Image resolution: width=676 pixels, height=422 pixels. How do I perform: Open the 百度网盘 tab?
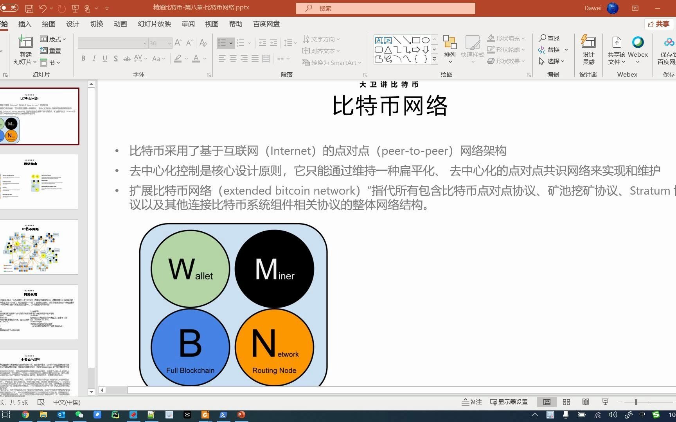266,24
